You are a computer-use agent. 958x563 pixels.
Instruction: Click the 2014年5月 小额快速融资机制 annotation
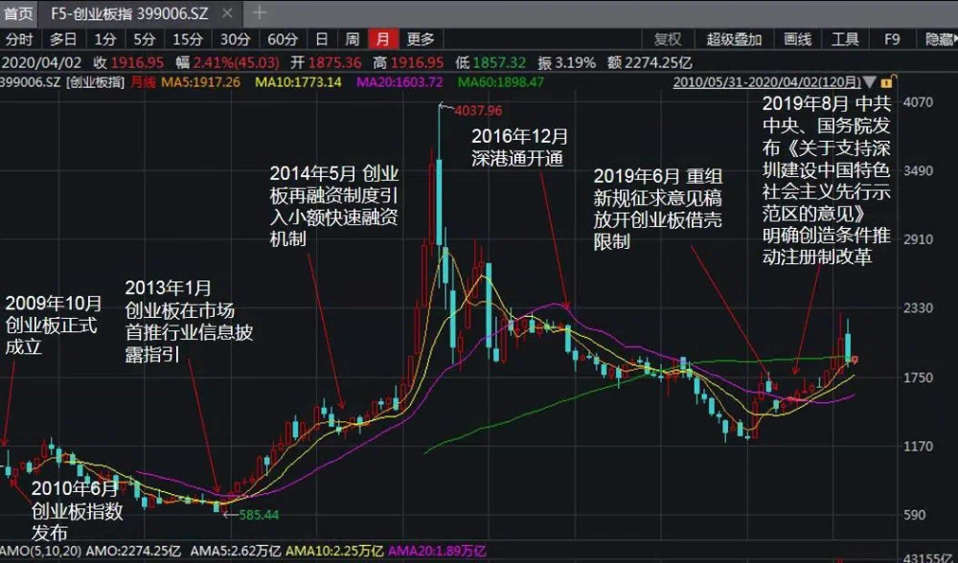coord(334,206)
